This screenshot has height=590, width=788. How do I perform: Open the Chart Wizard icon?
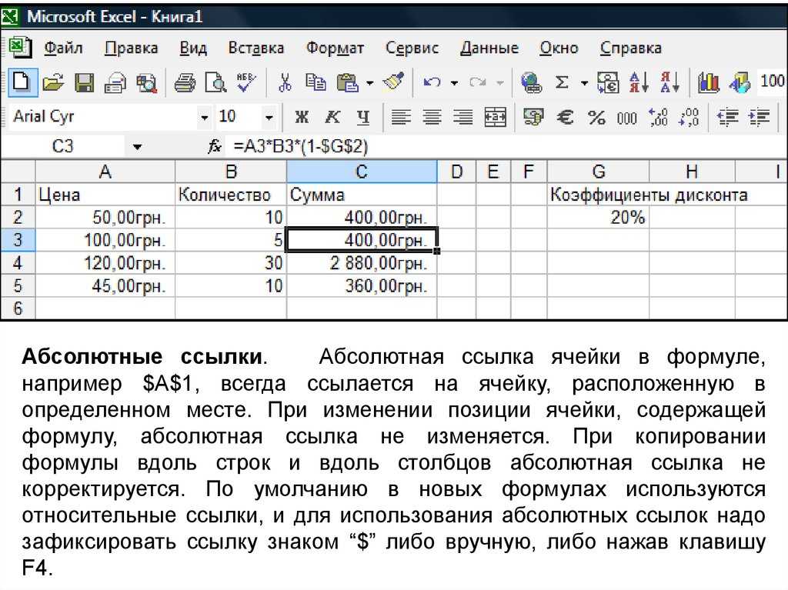tap(709, 82)
